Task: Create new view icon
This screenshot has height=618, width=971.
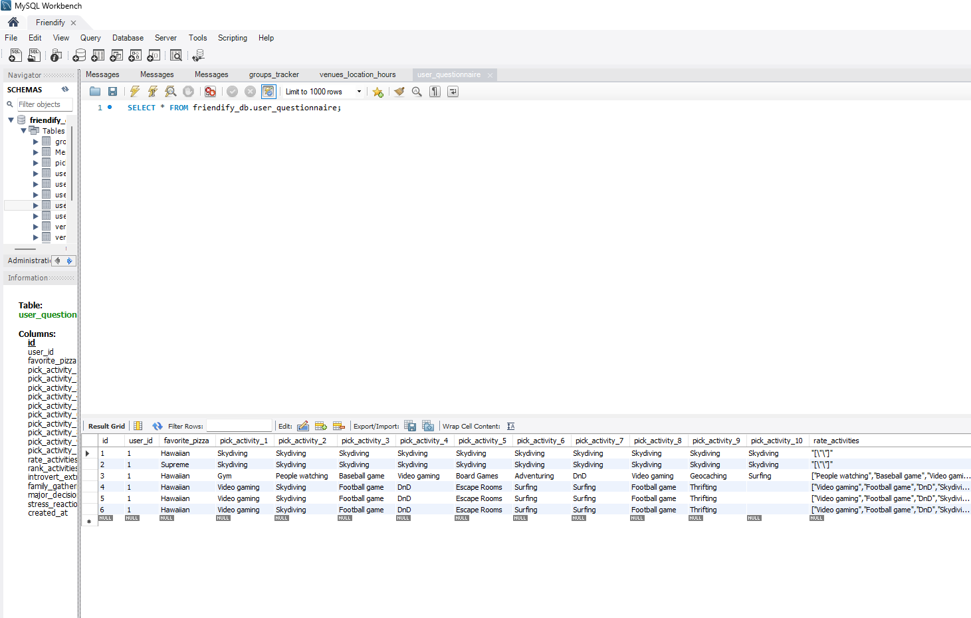Action: pos(116,56)
